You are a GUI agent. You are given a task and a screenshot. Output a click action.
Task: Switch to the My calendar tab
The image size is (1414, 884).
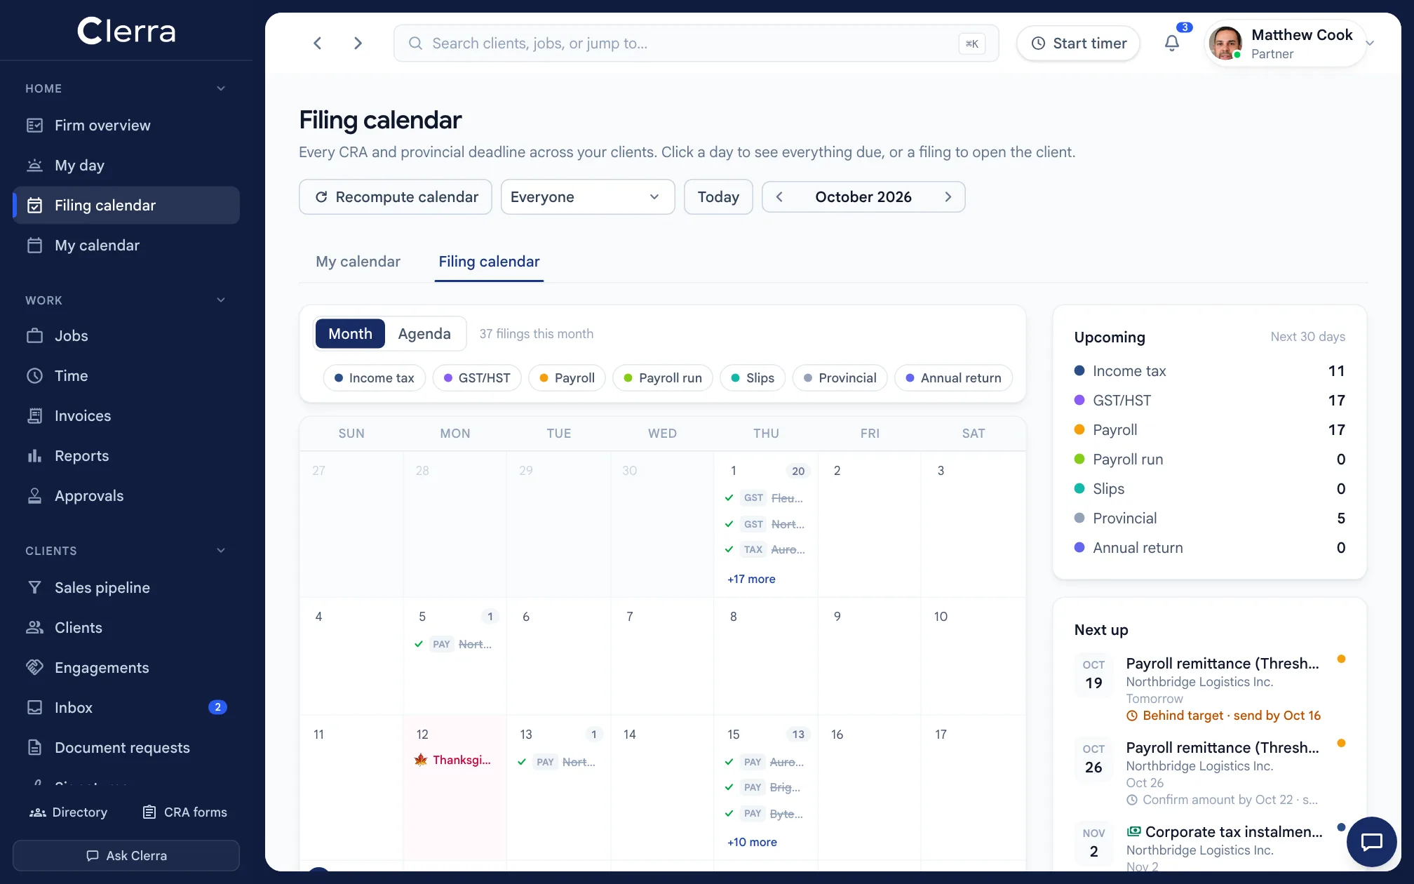(x=358, y=262)
